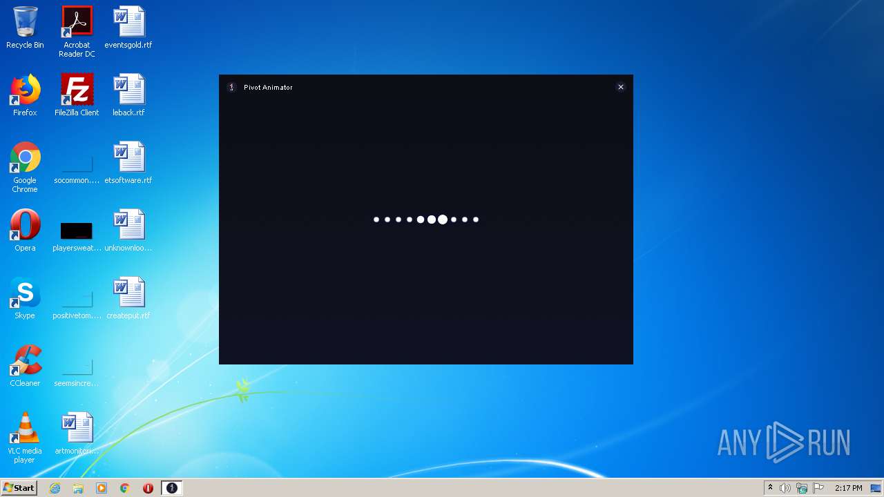Click the Pivot Animator title bar icon
The width and height of the screenshot is (884, 497).
(231, 87)
